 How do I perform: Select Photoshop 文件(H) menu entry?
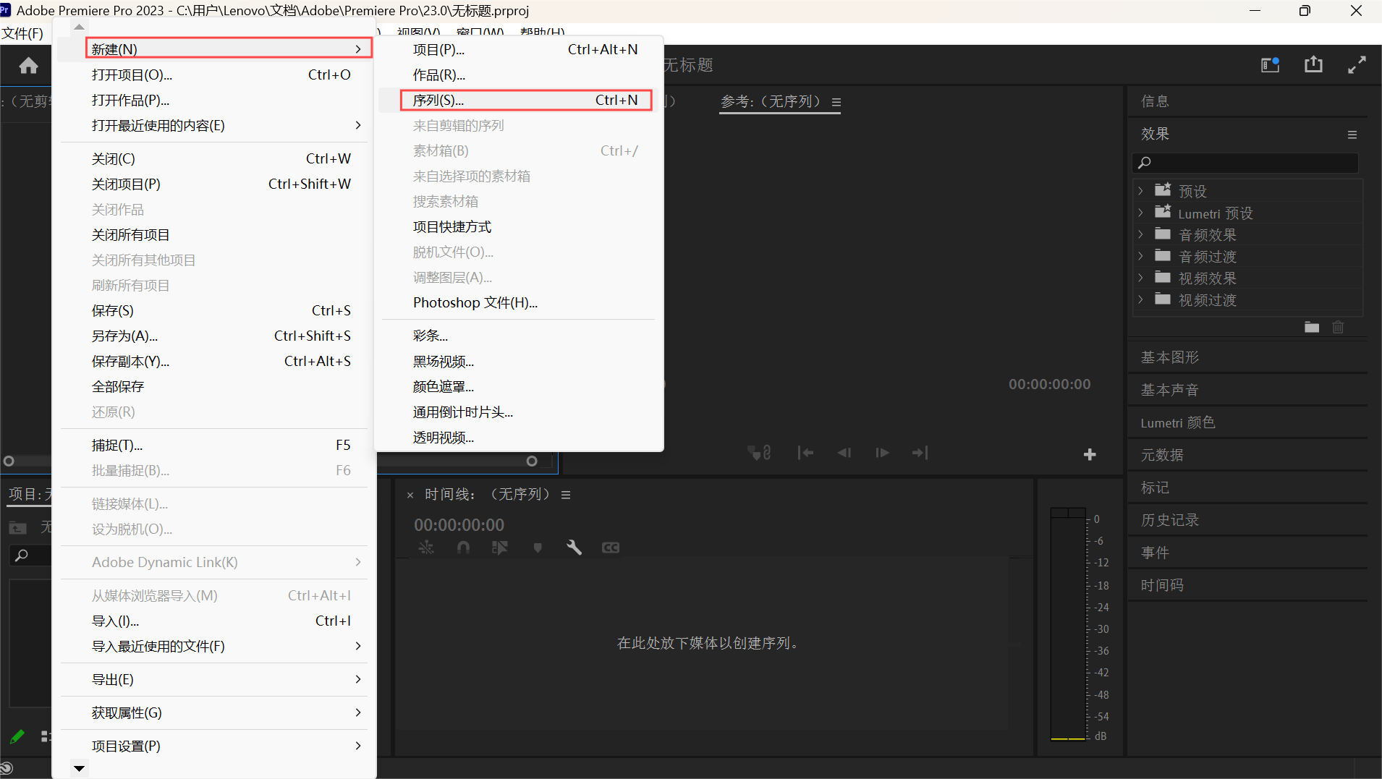[518, 302]
